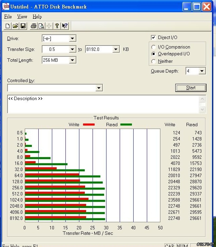The image size is (216, 247).
Task: Expand the minimum Transfer Size dropdown
Action: click(x=72, y=49)
